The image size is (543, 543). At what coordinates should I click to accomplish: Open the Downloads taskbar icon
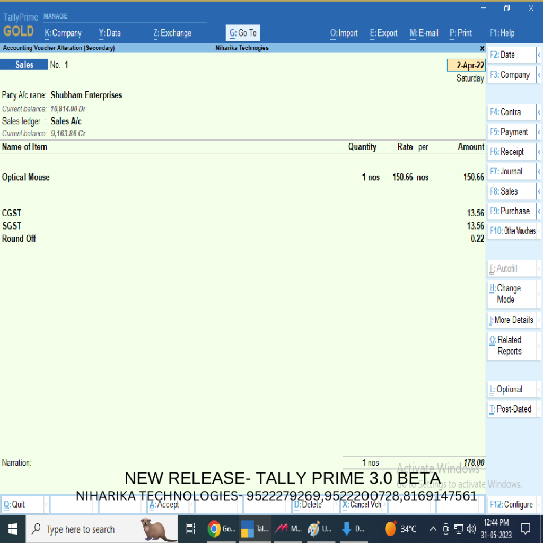click(x=353, y=529)
